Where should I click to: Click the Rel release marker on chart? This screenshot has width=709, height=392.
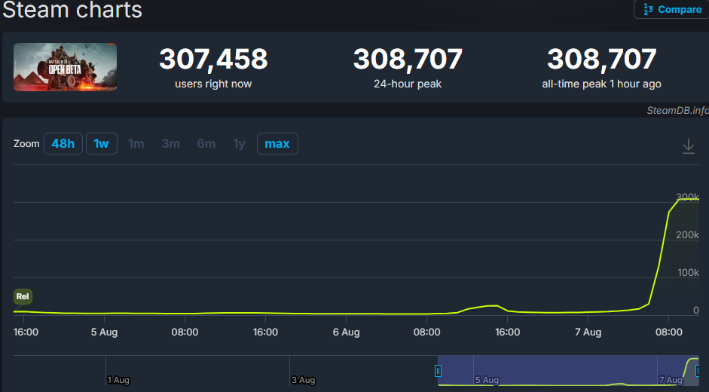[23, 296]
